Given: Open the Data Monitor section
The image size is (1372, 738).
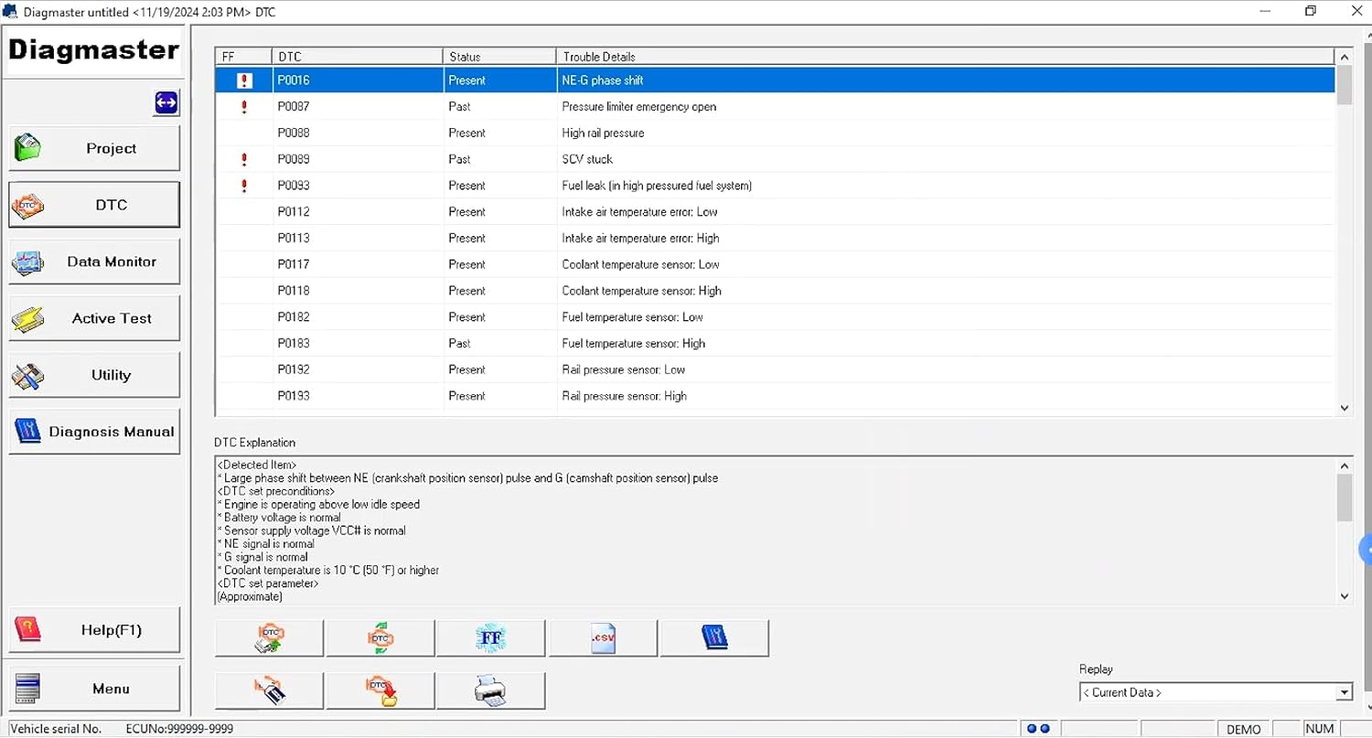Looking at the screenshot, I should tap(94, 262).
